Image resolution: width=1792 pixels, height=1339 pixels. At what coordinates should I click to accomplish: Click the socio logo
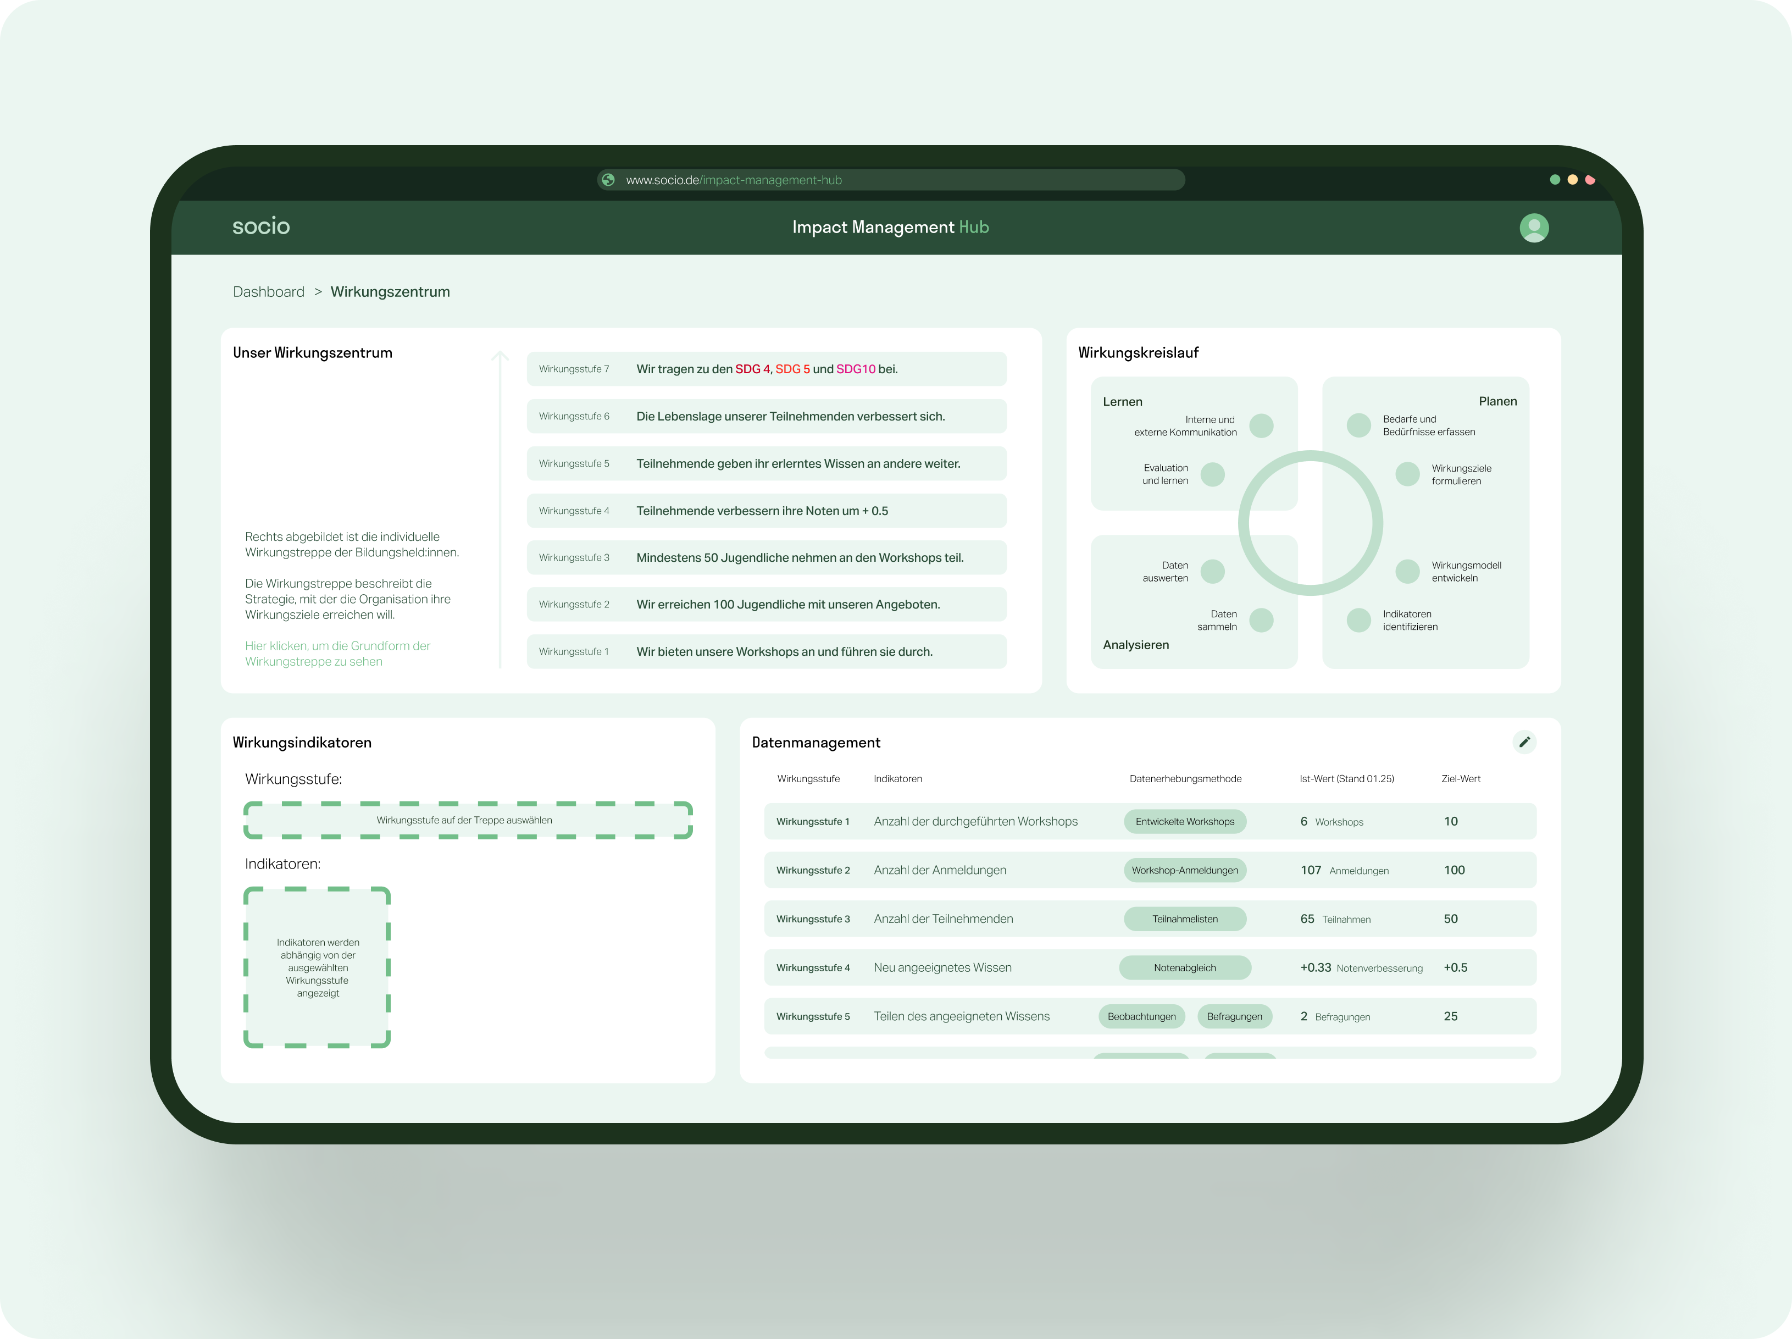coord(261,226)
